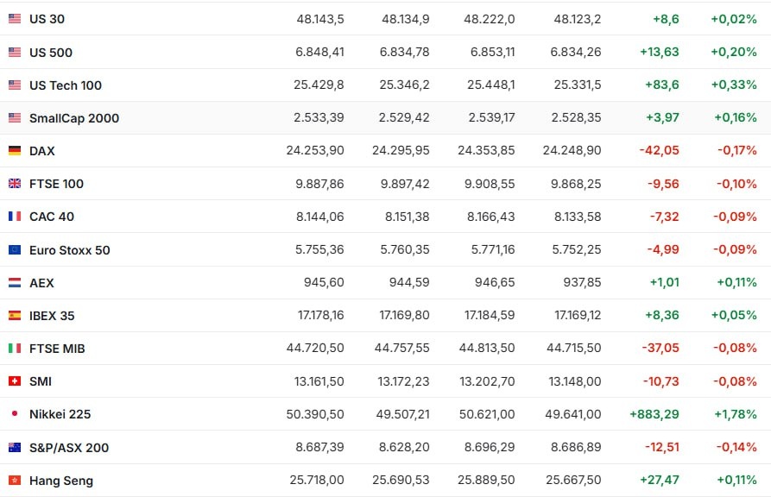This screenshot has height=497, width=771.
Task: Click the Nikkei 225 change percent +1,78%
Action: coord(736,414)
